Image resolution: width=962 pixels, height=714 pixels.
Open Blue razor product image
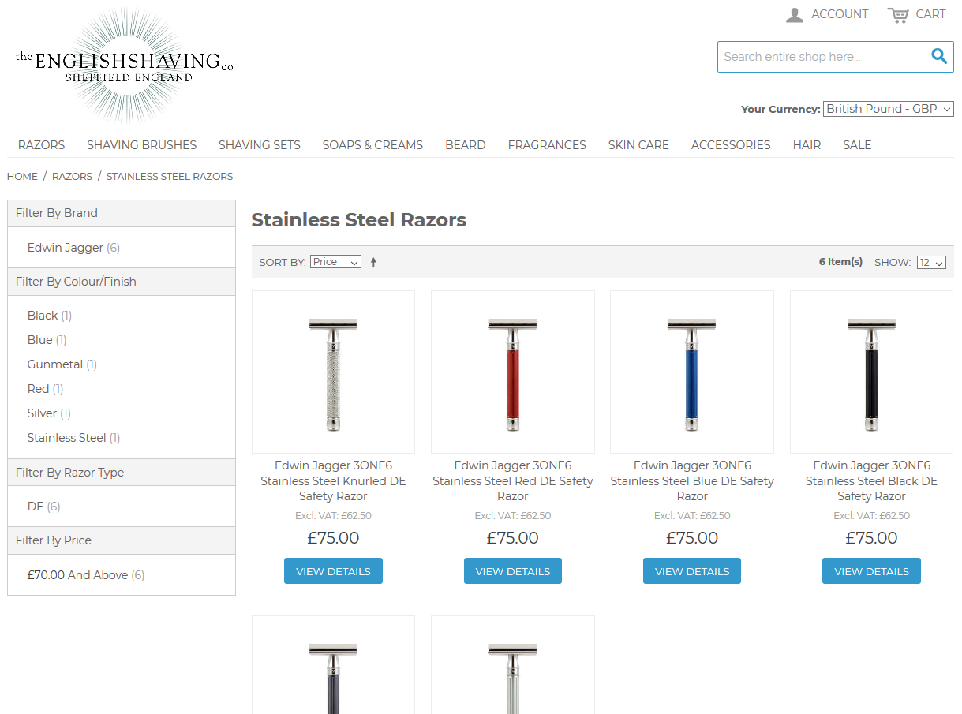coord(692,372)
